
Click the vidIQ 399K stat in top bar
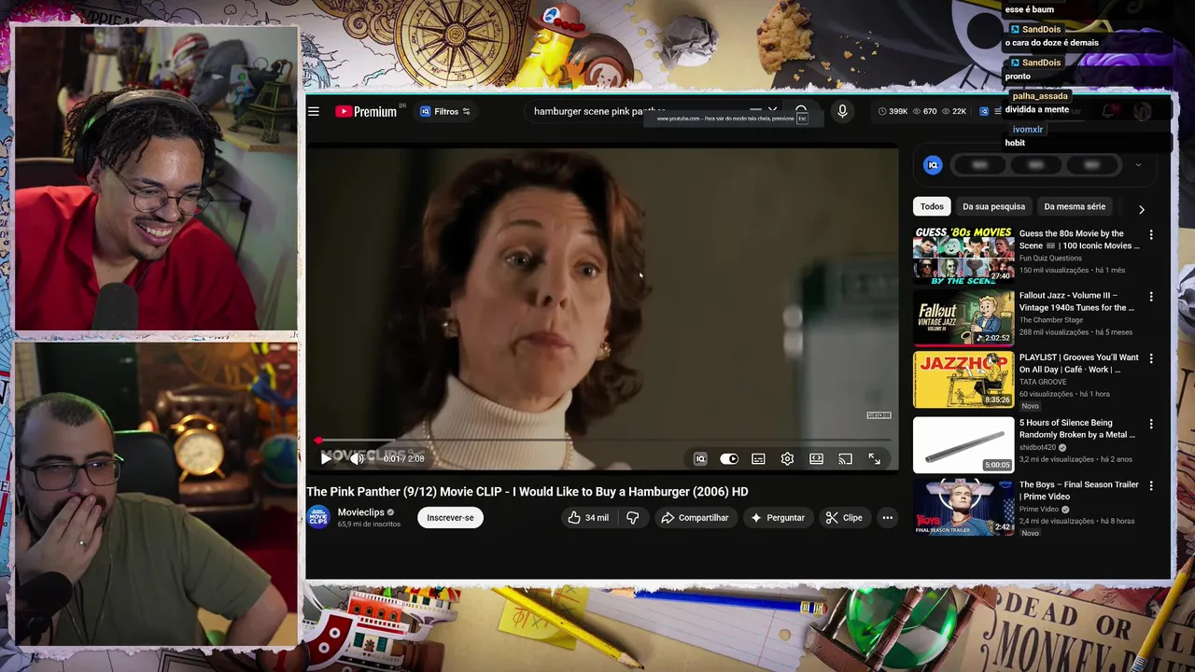click(x=893, y=111)
